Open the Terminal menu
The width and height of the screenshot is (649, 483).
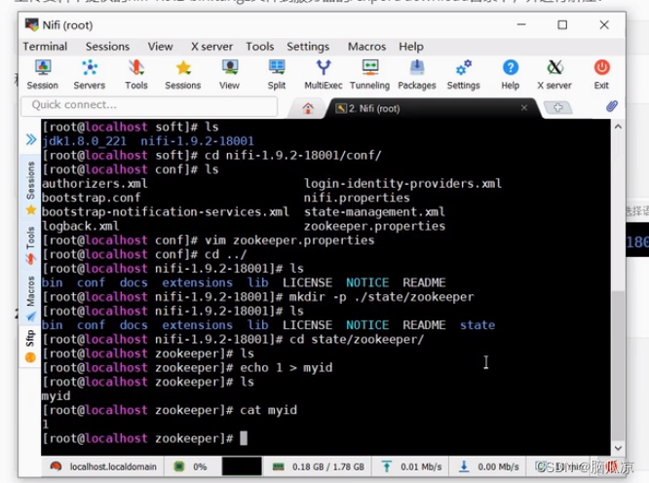click(45, 47)
